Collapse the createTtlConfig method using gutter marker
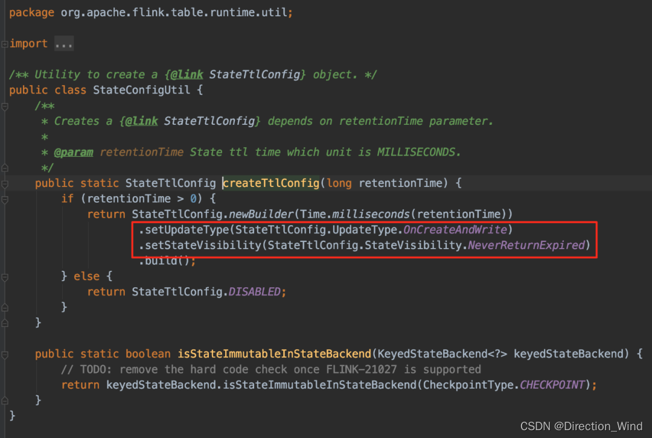 click(5, 184)
